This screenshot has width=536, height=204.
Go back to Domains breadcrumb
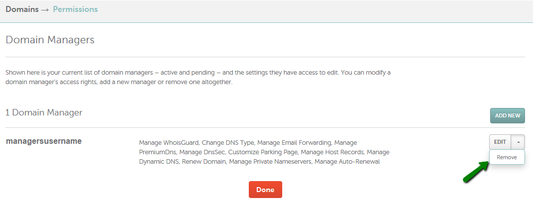[x=22, y=9]
